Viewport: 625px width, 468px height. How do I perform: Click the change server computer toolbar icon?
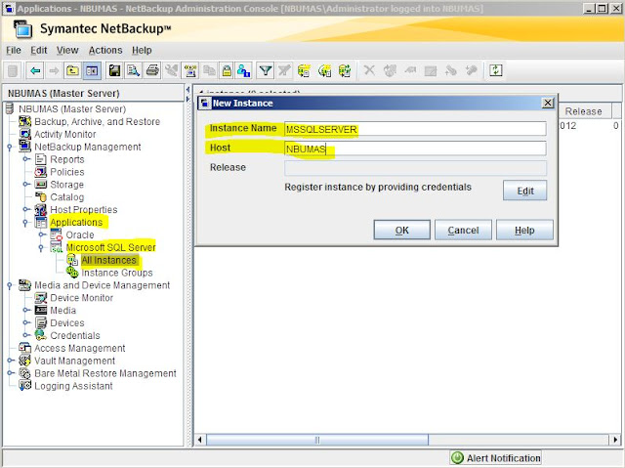pyautogui.click(x=190, y=71)
